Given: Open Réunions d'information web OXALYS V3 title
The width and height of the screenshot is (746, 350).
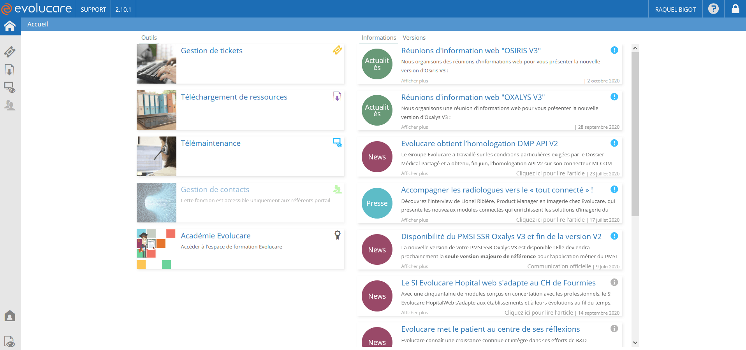Looking at the screenshot, I should point(473,97).
